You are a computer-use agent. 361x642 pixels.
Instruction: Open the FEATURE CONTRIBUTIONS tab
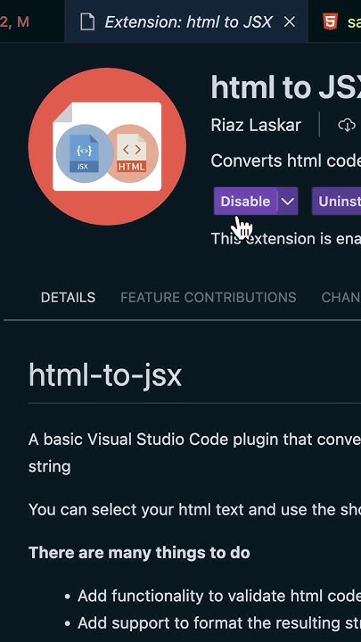tap(209, 297)
